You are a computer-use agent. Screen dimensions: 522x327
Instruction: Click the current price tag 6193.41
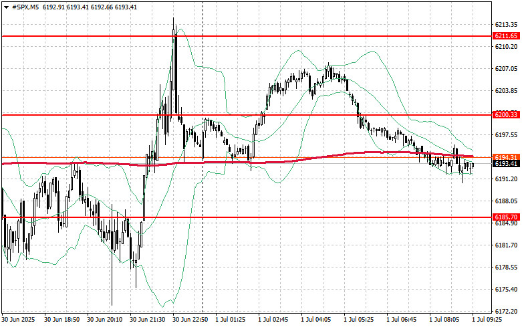coord(504,163)
